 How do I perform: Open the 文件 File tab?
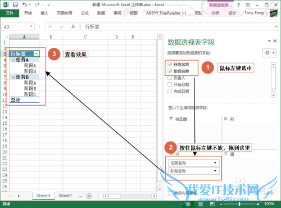click(10, 13)
